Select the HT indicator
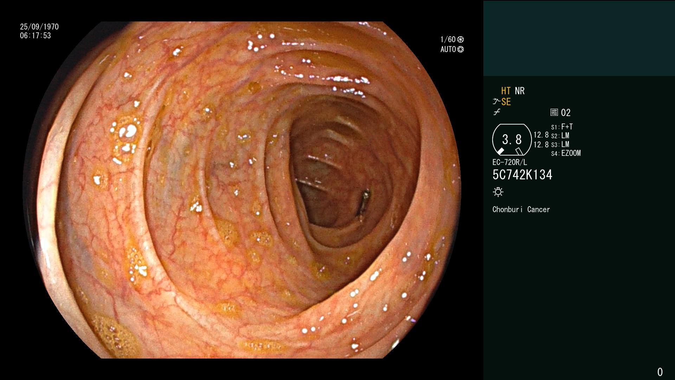Image resolution: width=675 pixels, height=380 pixels. click(x=506, y=91)
